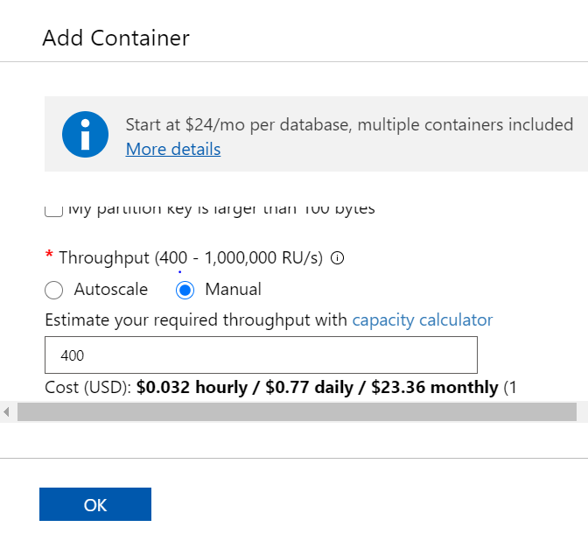Viewport: 588px width, 534px height.
Task: Click the Cost (USD) estimate text
Action: tap(280, 387)
